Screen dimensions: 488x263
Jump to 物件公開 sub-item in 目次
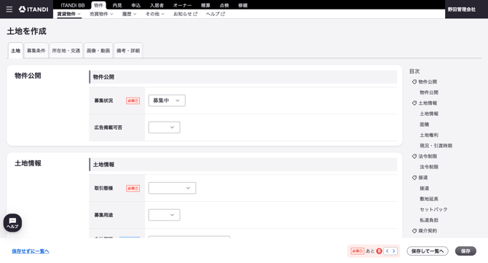coord(429,93)
